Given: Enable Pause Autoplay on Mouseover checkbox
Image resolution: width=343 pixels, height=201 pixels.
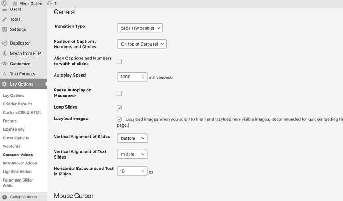Looking at the screenshot, I should tap(119, 93).
